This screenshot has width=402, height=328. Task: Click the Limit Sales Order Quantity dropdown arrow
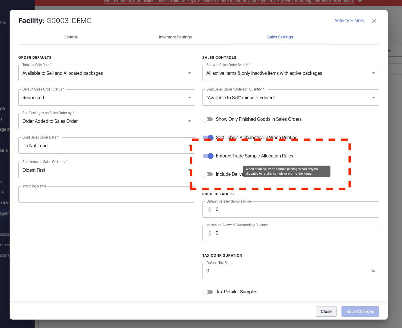point(373,98)
